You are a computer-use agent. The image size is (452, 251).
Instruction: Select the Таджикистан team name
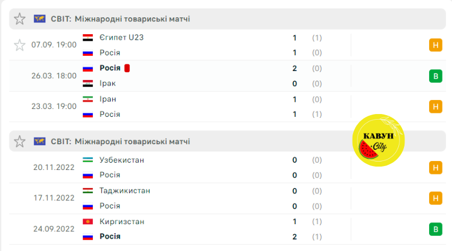[125, 191]
